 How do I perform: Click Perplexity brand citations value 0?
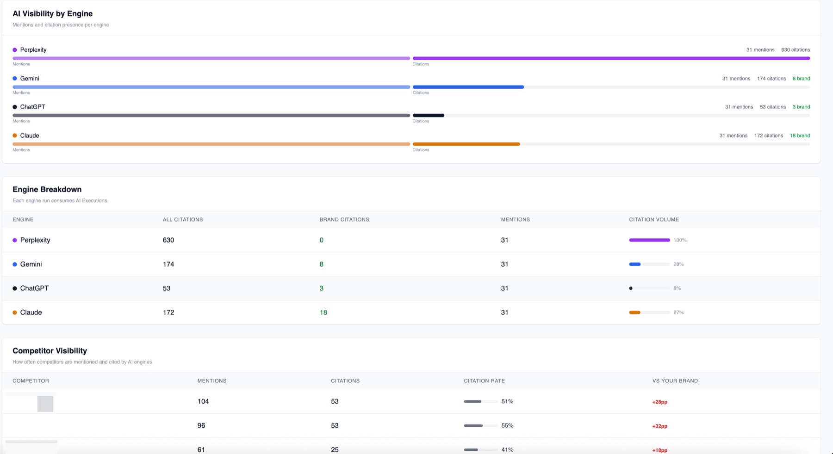coord(322,240)
